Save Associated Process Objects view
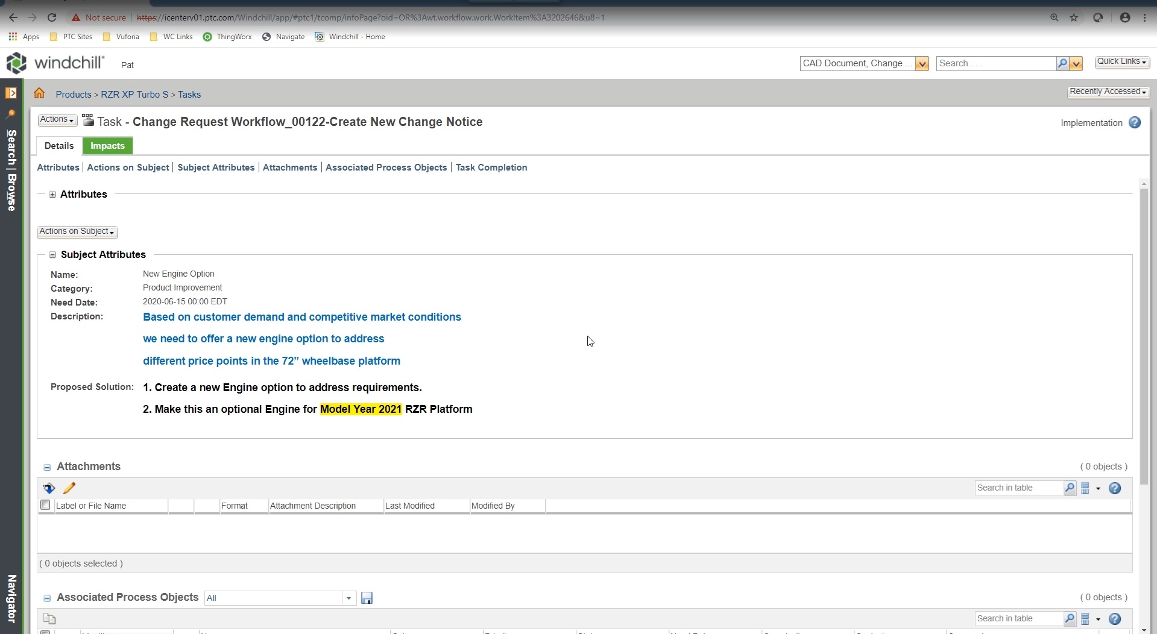 (x=367, y=598)
